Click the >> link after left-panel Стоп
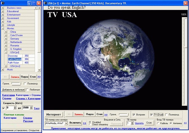Viewport: 189px width, 133px height. coord(39,77)
